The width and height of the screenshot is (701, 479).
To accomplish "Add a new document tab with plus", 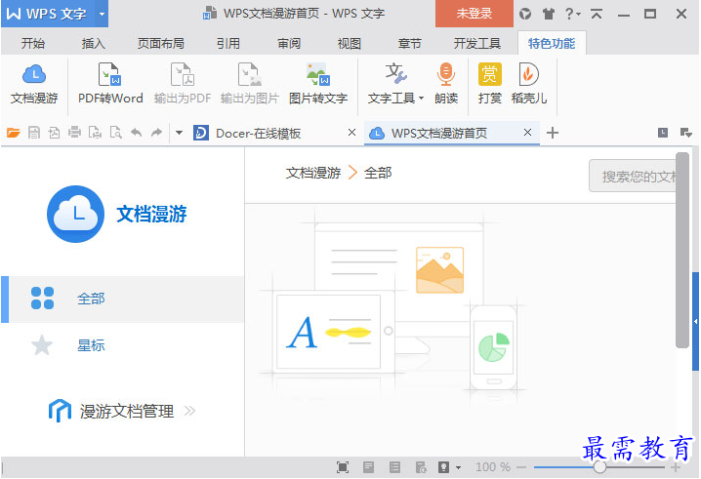I will (x=553, y=133).
